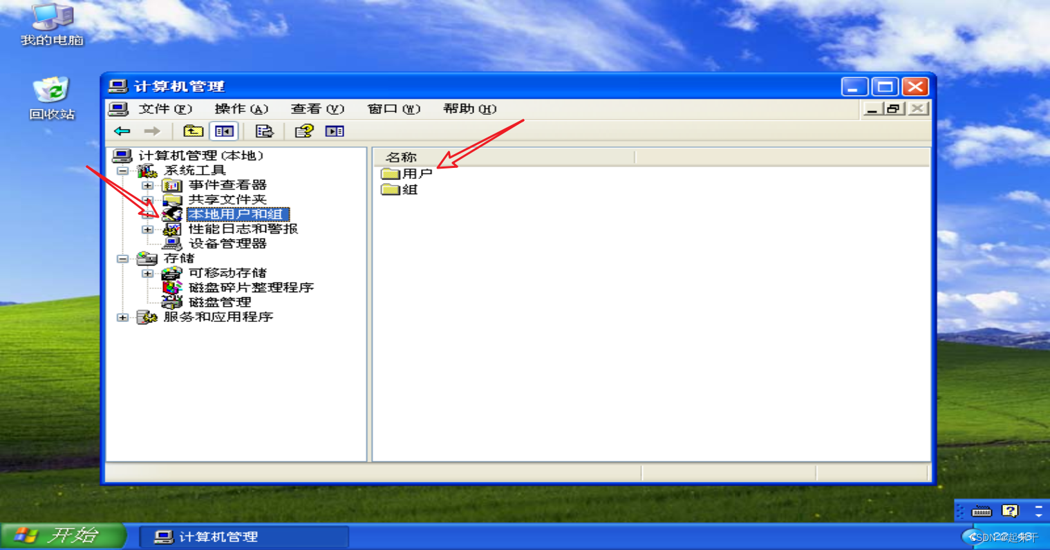This screenshot has height=550, width=1050.
Task: Click the language bar help icon
Action: (x=1010, y=511)
